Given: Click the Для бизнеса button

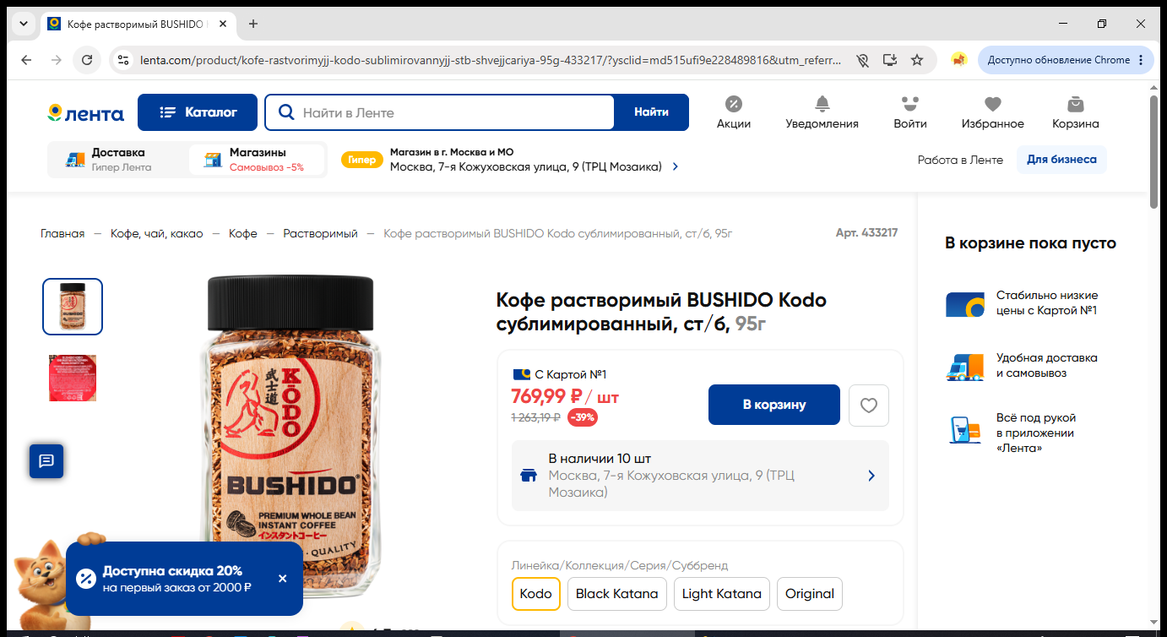Looking at the screenshot, I should click(1061, 160).
